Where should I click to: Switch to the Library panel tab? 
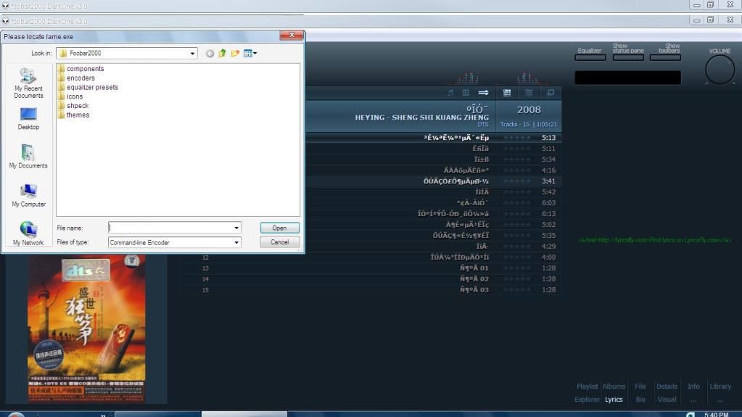(720, 387)
